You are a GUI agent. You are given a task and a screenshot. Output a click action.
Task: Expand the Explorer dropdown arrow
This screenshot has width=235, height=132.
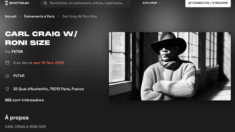point(159,3)
